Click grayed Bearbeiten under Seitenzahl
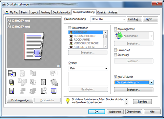 133,61
